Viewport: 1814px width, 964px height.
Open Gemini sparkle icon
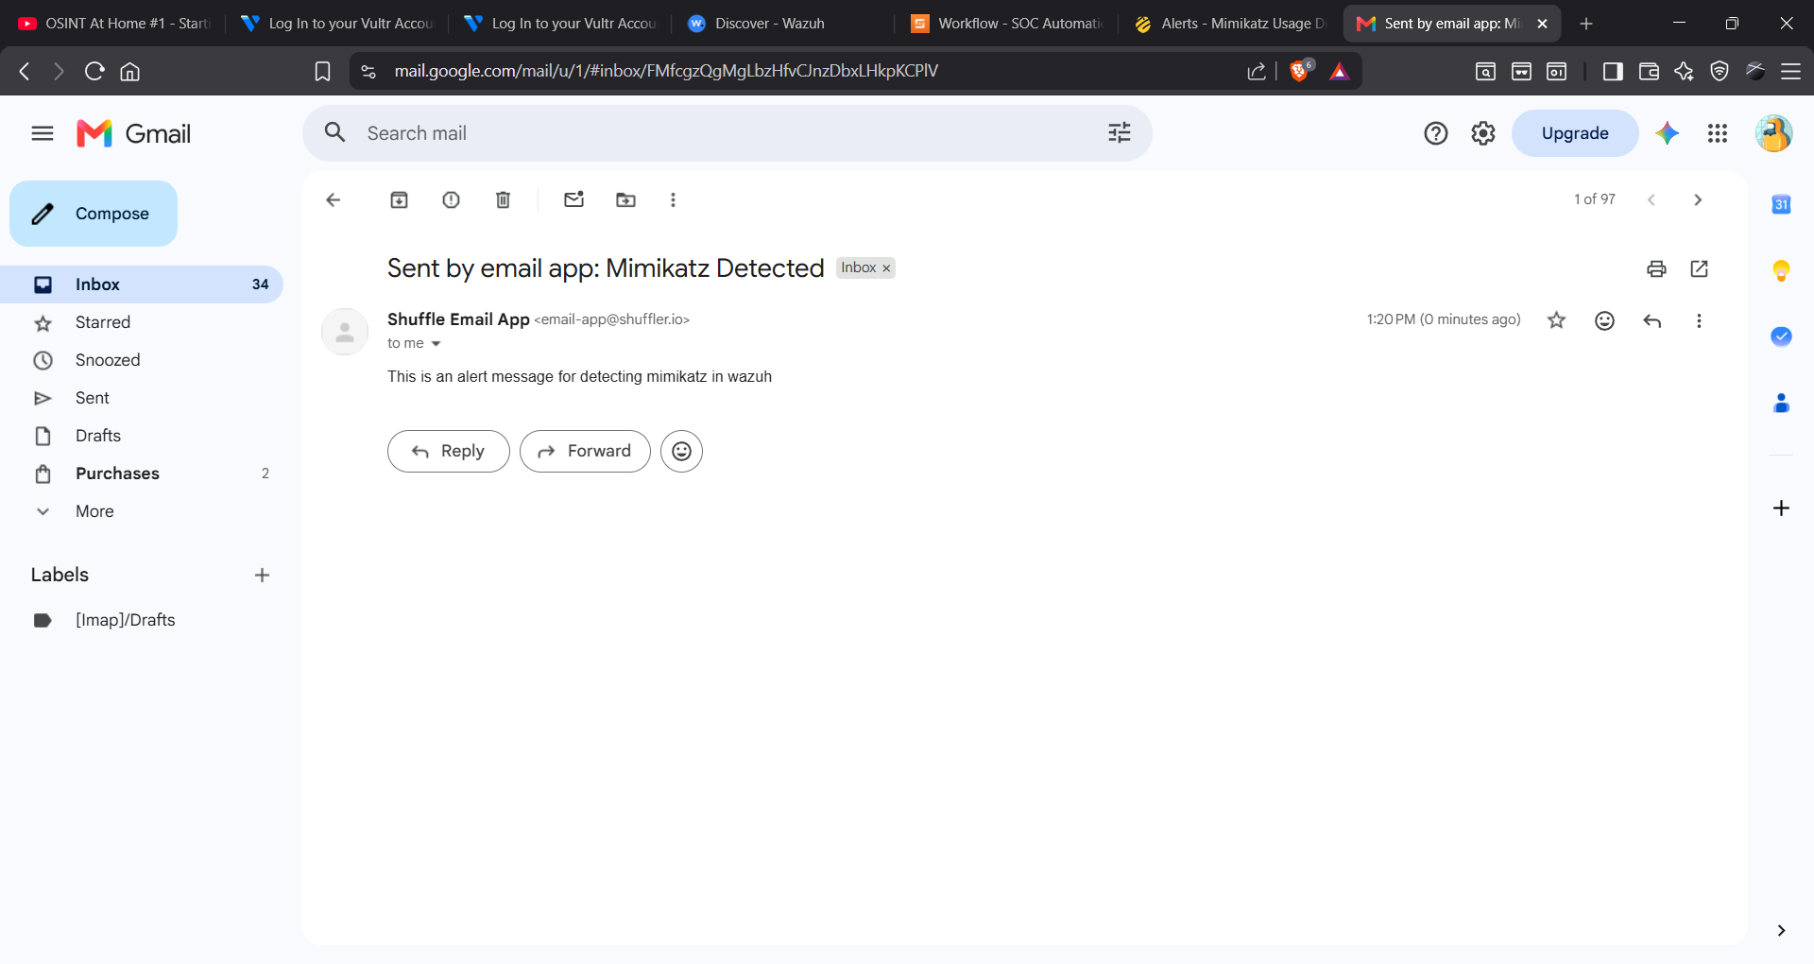(1667, 133)
